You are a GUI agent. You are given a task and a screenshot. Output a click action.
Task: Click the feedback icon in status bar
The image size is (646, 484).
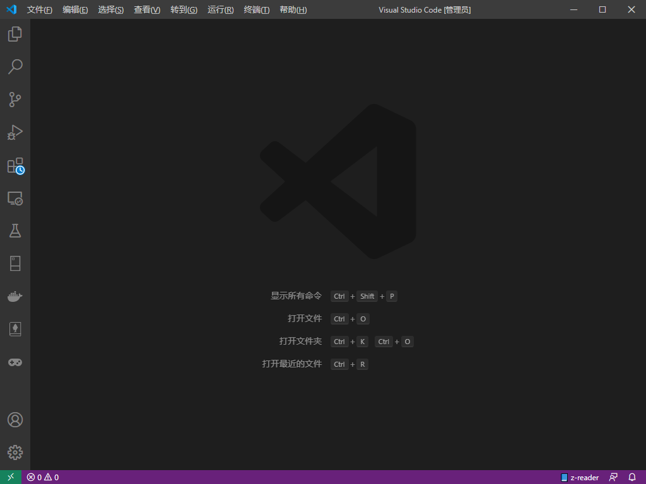613,478
